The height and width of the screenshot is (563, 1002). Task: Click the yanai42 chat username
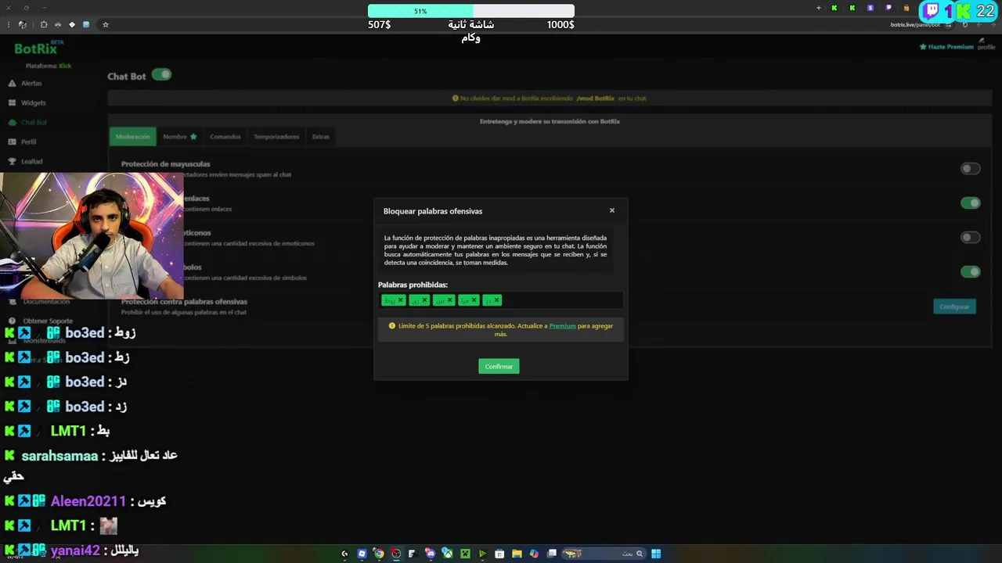click(75, 550)
